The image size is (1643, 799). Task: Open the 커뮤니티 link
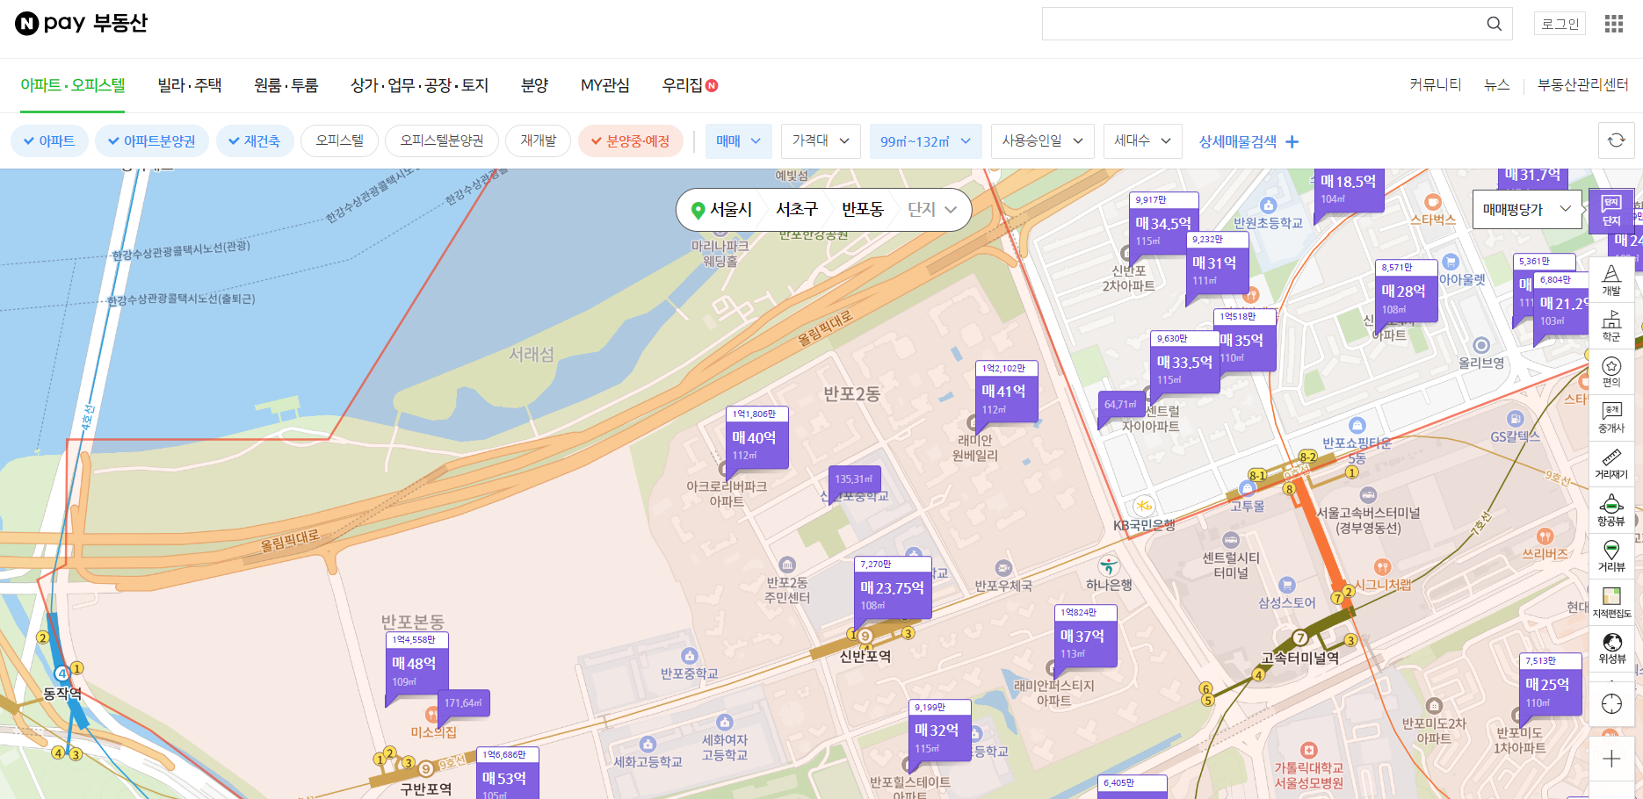1435,85
